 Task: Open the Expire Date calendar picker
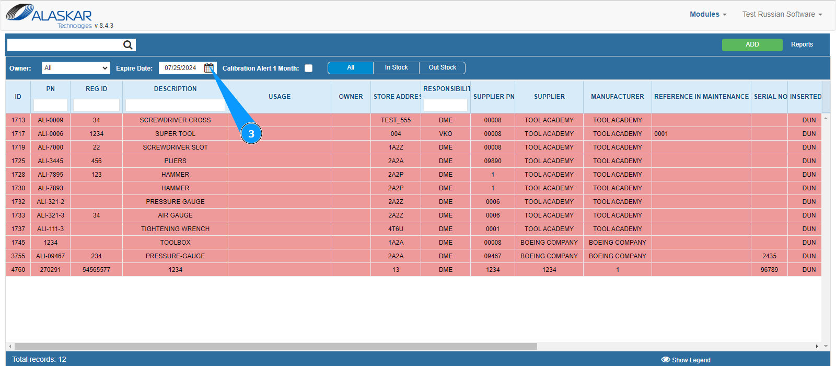(208, 68)
